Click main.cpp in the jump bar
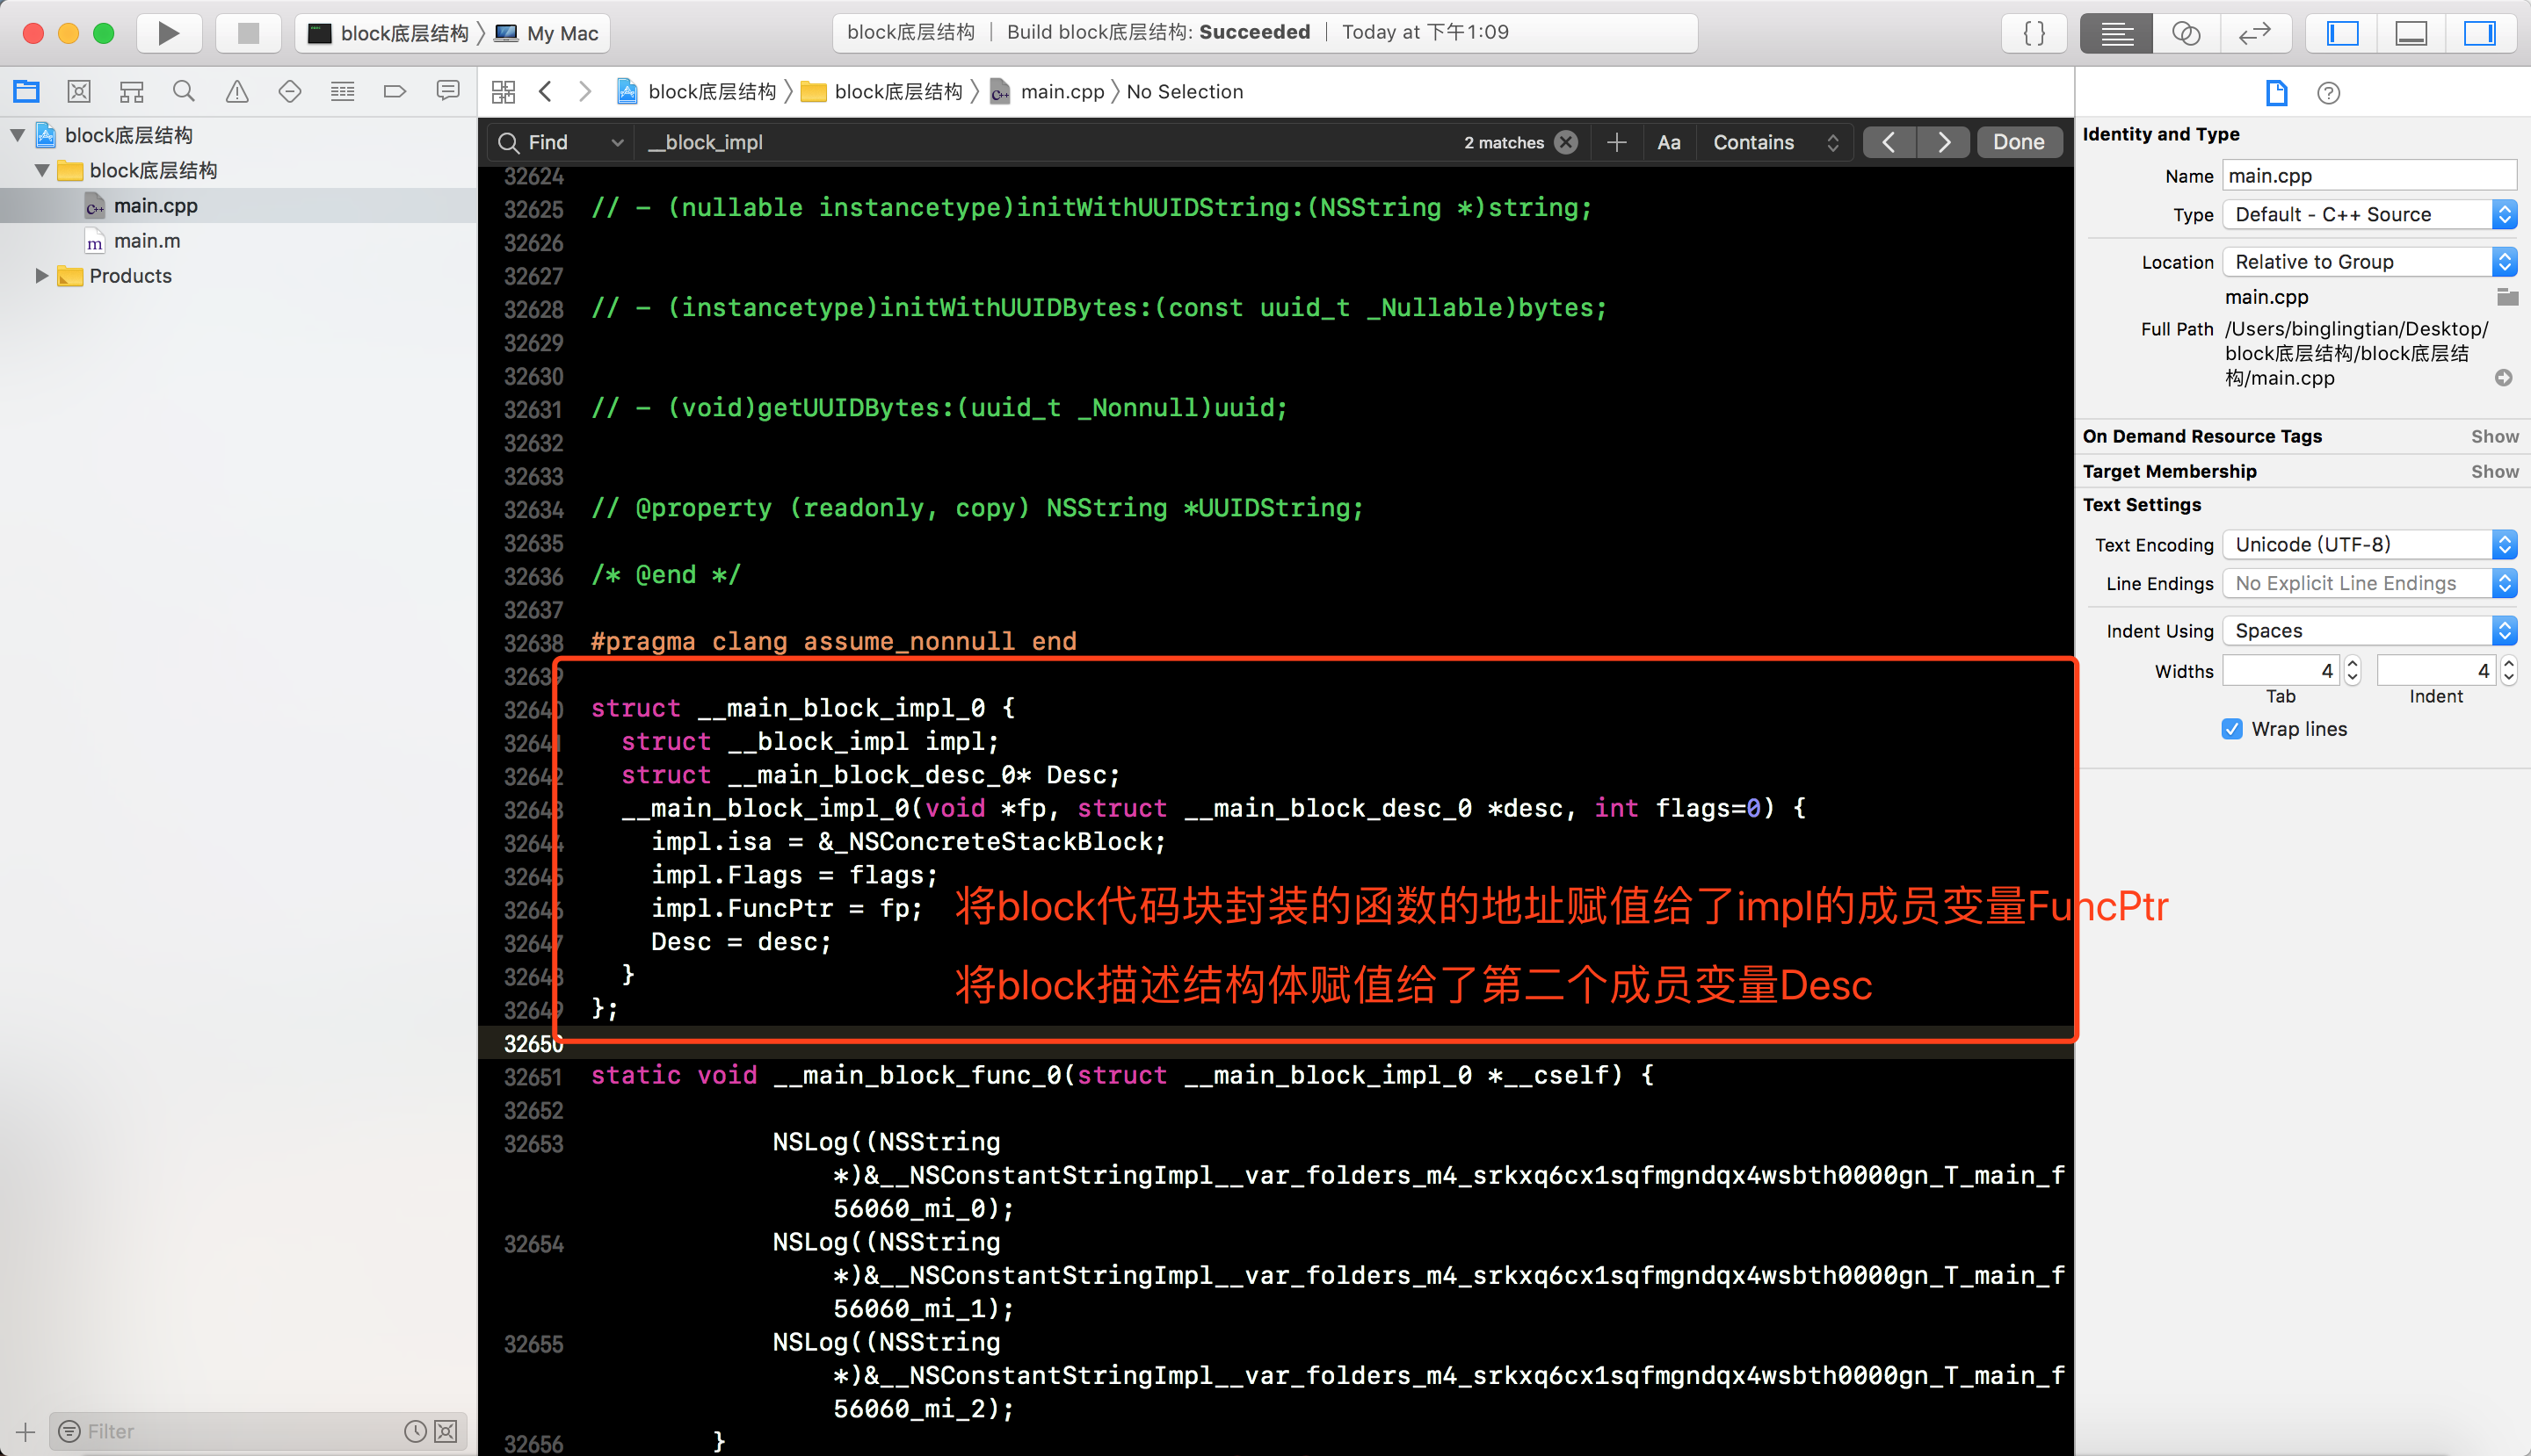2531x1456 pixels. pos(1061,92)
